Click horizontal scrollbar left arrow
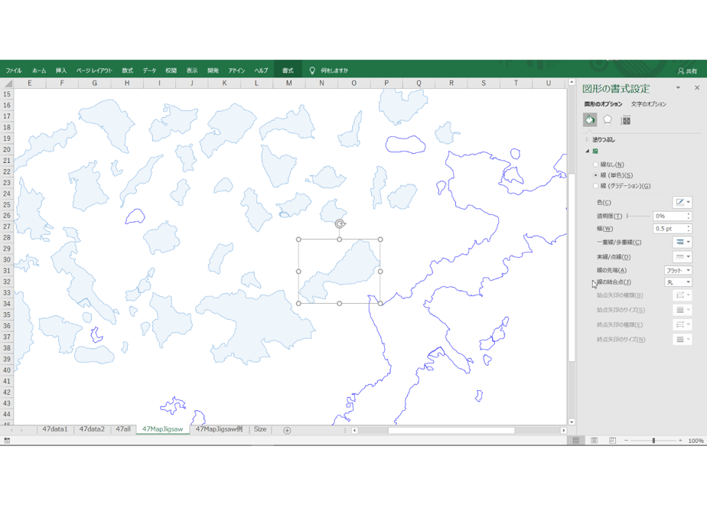The height and width of the screenshot is (505, 707). pyautogui.click(x=354, y=431)
